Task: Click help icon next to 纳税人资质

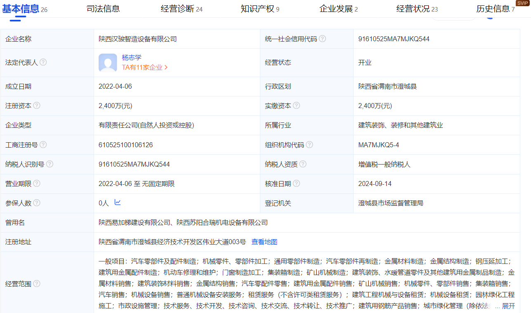Action: point(303,164)
